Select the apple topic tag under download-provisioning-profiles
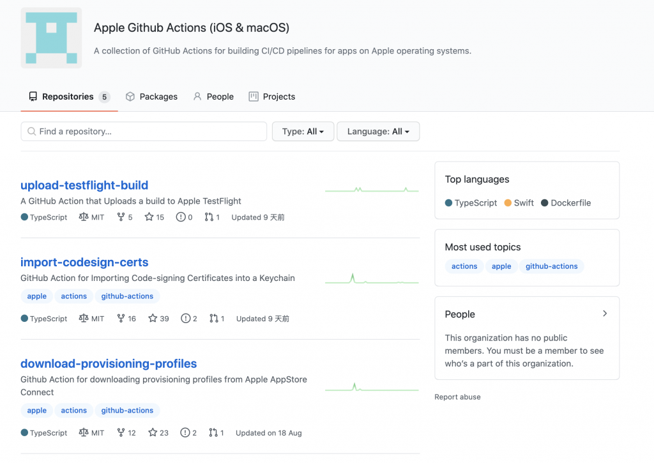Screen dimensions: 654x463 coord(36,411)
